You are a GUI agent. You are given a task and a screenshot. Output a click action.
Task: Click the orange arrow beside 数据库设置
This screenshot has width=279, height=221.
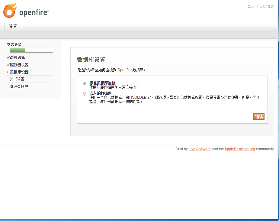(8, 72)
